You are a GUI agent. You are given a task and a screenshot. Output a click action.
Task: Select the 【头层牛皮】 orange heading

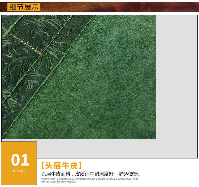pos(62,166)
